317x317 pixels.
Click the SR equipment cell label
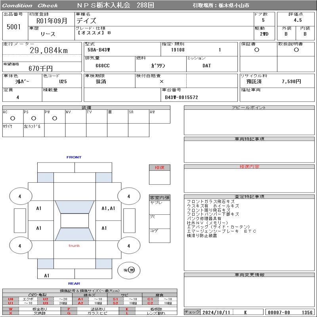131,112
